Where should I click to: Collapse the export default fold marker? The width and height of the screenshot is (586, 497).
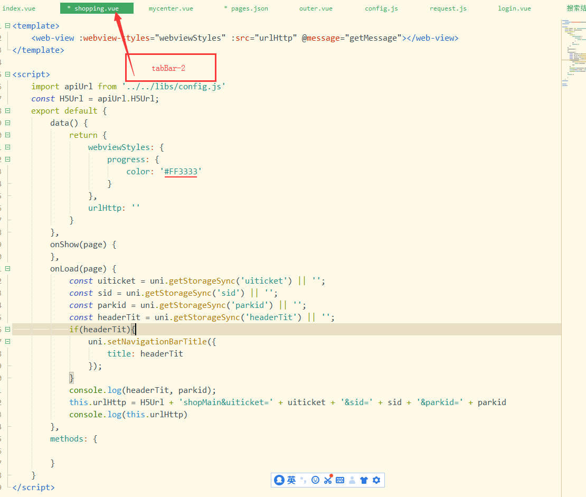tap(7, 111)
